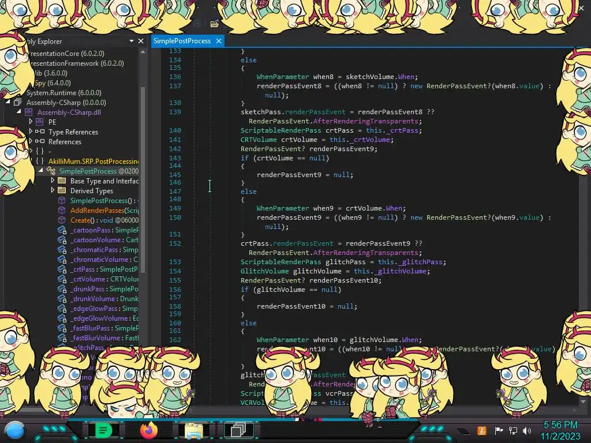The width and height of the screenshot is (591, 443).
Task: Click the _cartoonVolume field icon
Action: click(62, 239)
